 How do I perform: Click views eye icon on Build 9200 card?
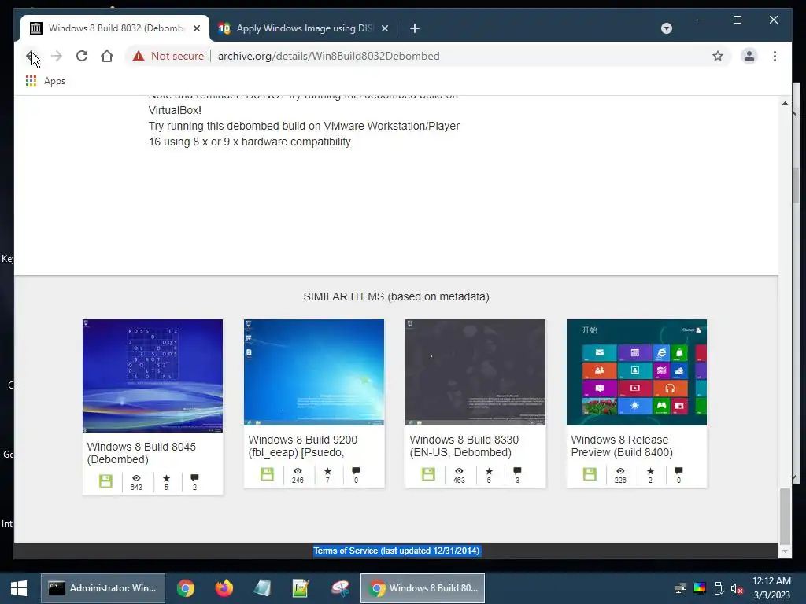point(298,470)
